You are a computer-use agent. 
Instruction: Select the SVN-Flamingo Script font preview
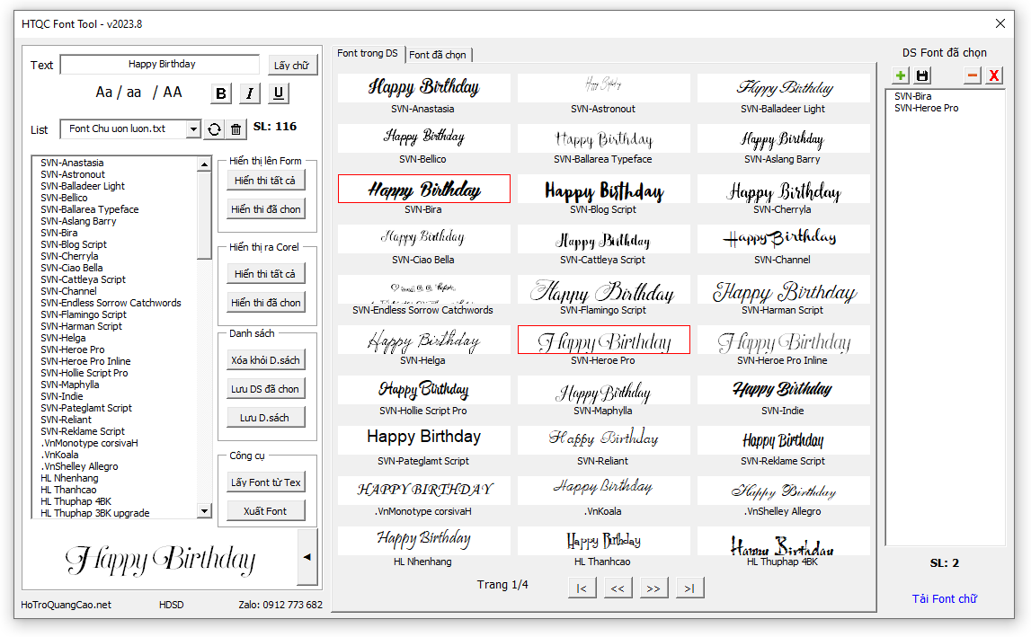603,292
